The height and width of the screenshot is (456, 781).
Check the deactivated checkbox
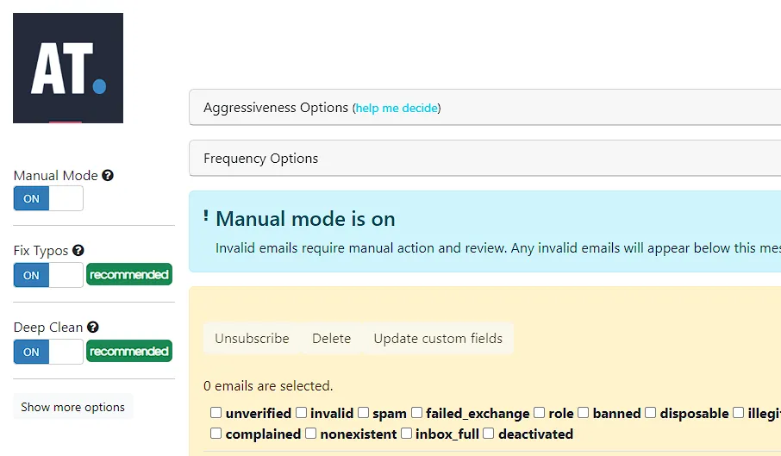click(488, 433)
